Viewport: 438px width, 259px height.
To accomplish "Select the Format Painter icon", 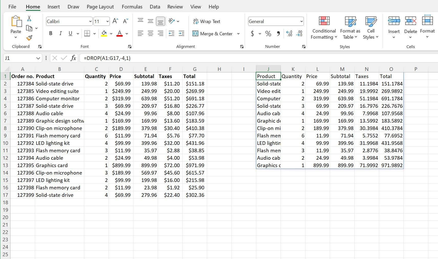I will [29, 38].
